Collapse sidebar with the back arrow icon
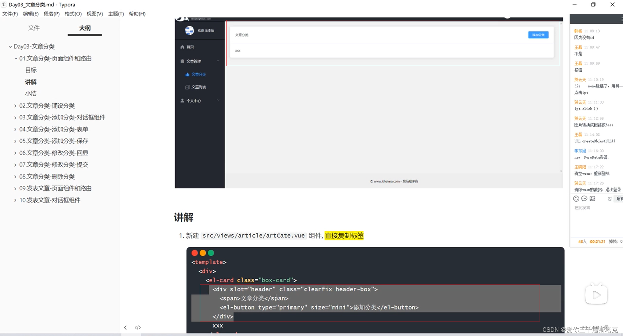 [x=125, y=328]
